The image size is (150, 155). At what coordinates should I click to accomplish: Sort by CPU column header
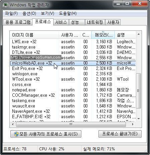click(x=86, y=35)
